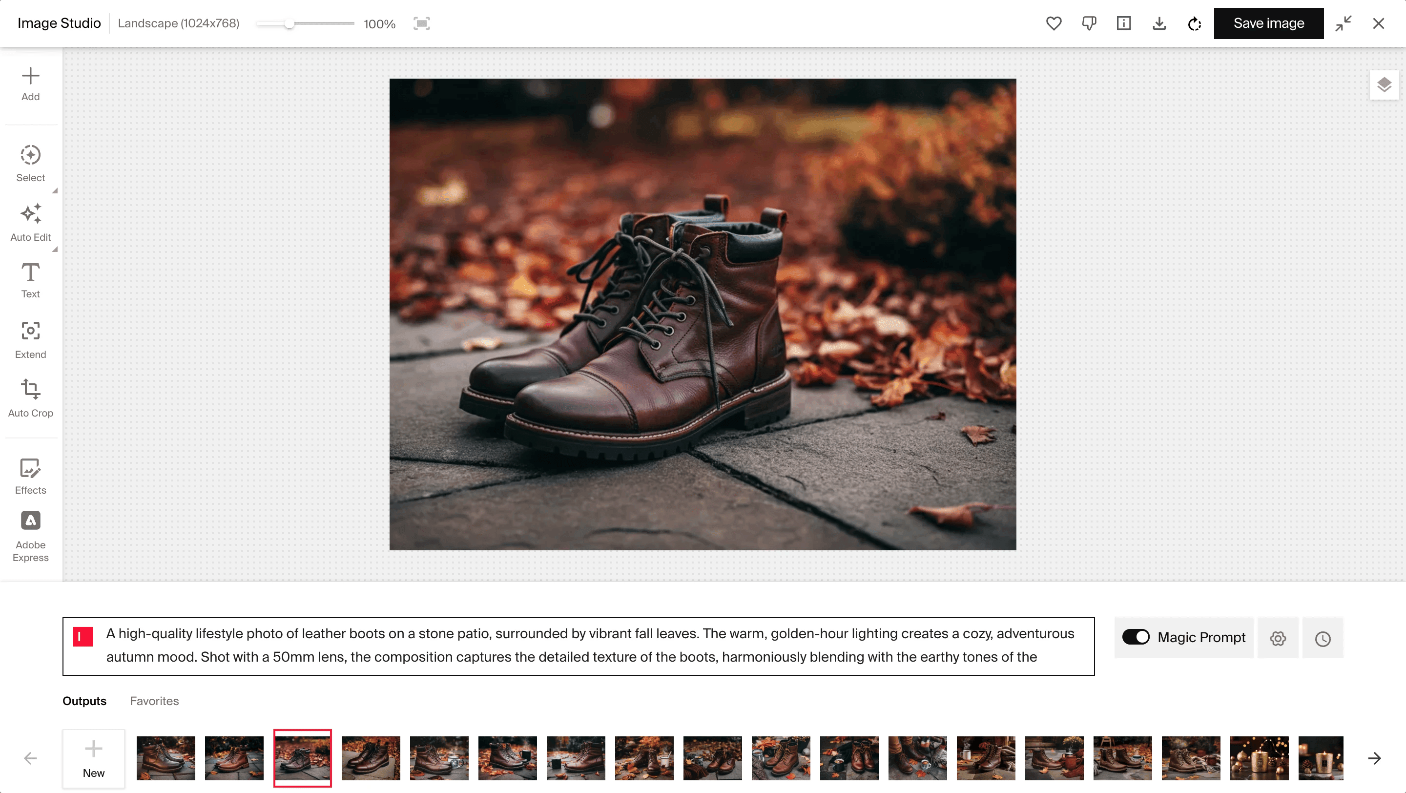
Task: Select the second output thumbnail
Action: (234, 758)
